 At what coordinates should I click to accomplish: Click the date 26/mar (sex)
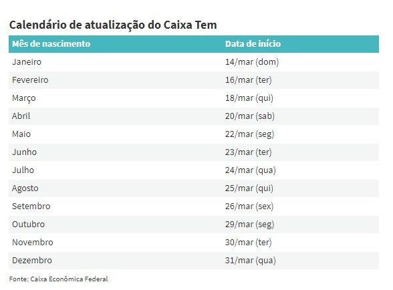249,206
